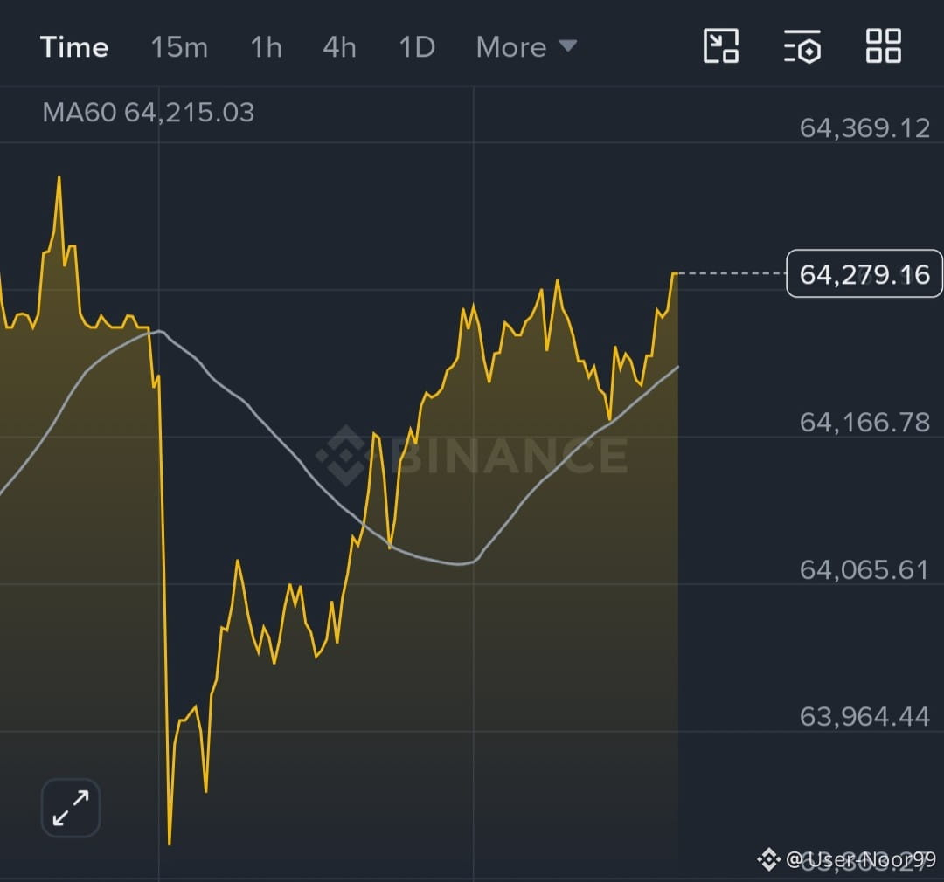The width and height of the screenshot is (944, 882).
Task: Switch to the 1h interval
Action: click(x=266, y=47)
